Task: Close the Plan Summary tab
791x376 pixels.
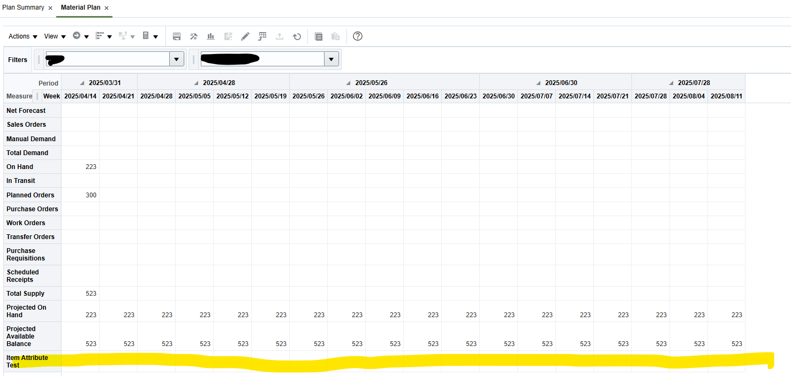Action: point(50,8)
